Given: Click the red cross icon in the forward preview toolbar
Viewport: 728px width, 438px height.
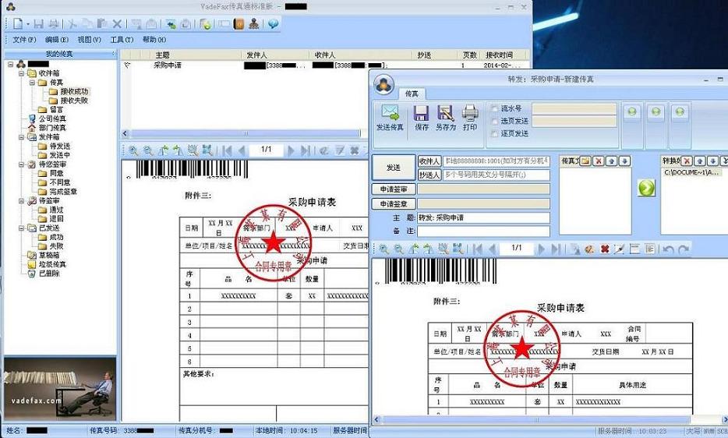Looking at the screenshot, I should click(x=605, y=249).
